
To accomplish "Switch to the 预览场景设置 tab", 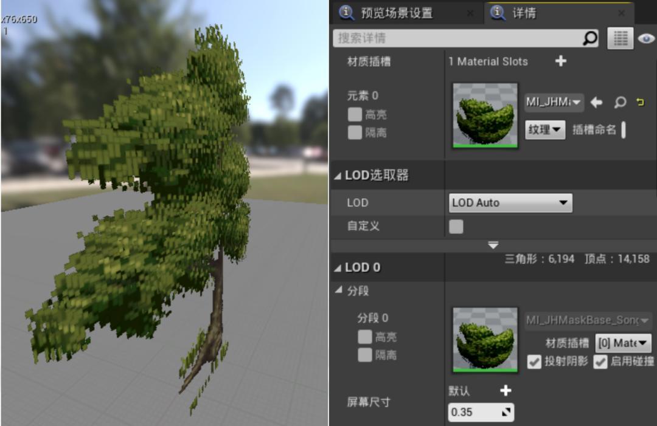I will 395,13.
